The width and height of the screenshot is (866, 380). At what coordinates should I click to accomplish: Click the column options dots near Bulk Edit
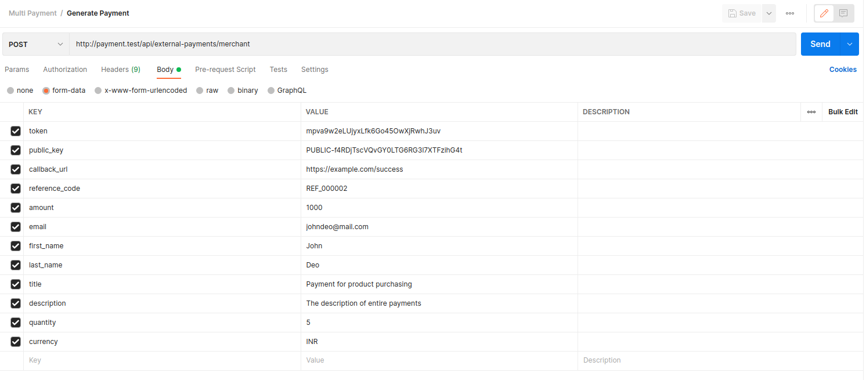coord(811,112)
